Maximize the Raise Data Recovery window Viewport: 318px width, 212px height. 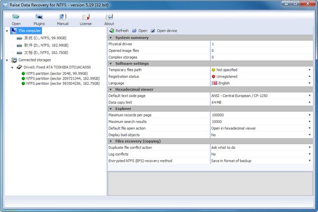pyautogui.click(x=295, y=4)
